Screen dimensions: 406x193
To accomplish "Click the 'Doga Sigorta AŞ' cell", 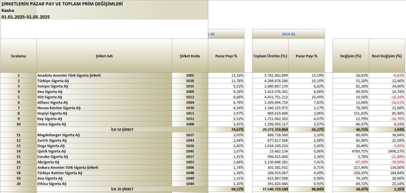I will pyautogui.click(x=104, y=146).
